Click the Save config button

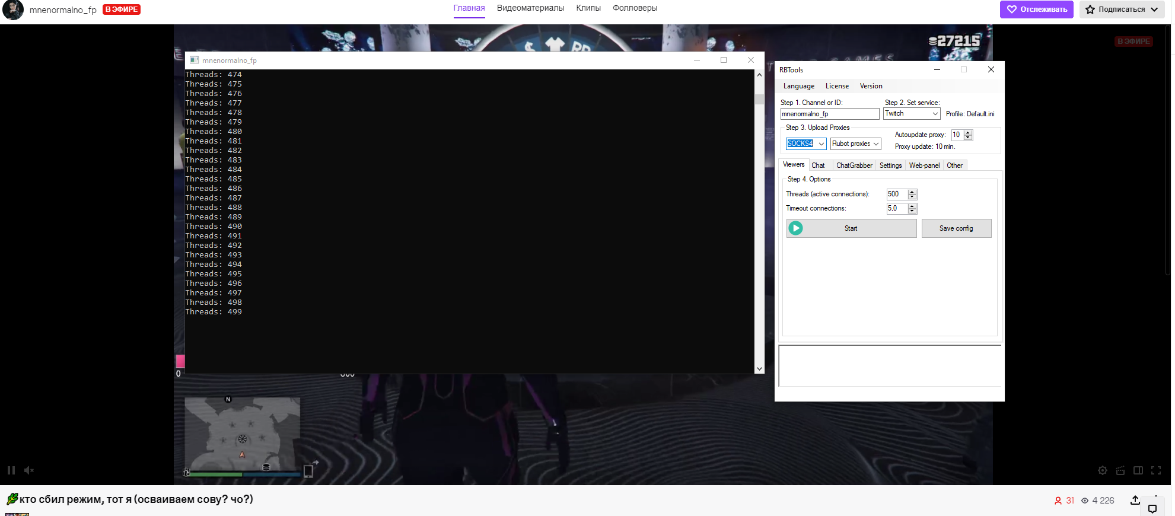[956, 228]
